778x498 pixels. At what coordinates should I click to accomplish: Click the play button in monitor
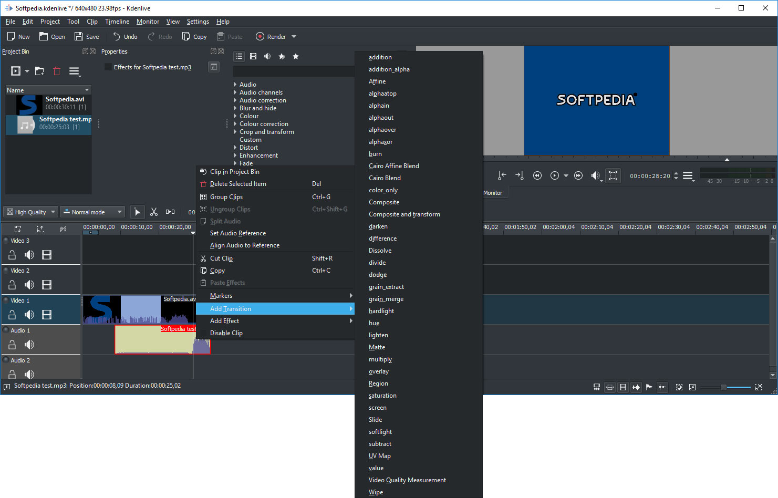point(555,175)
